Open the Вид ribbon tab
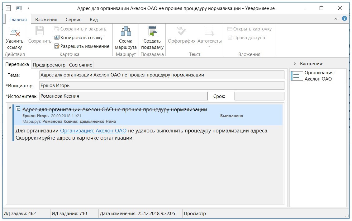 pos(94,20)
